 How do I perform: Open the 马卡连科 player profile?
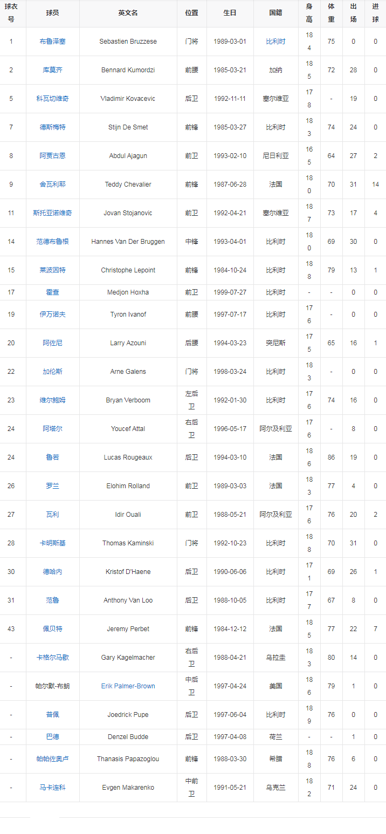click(52, 788)
